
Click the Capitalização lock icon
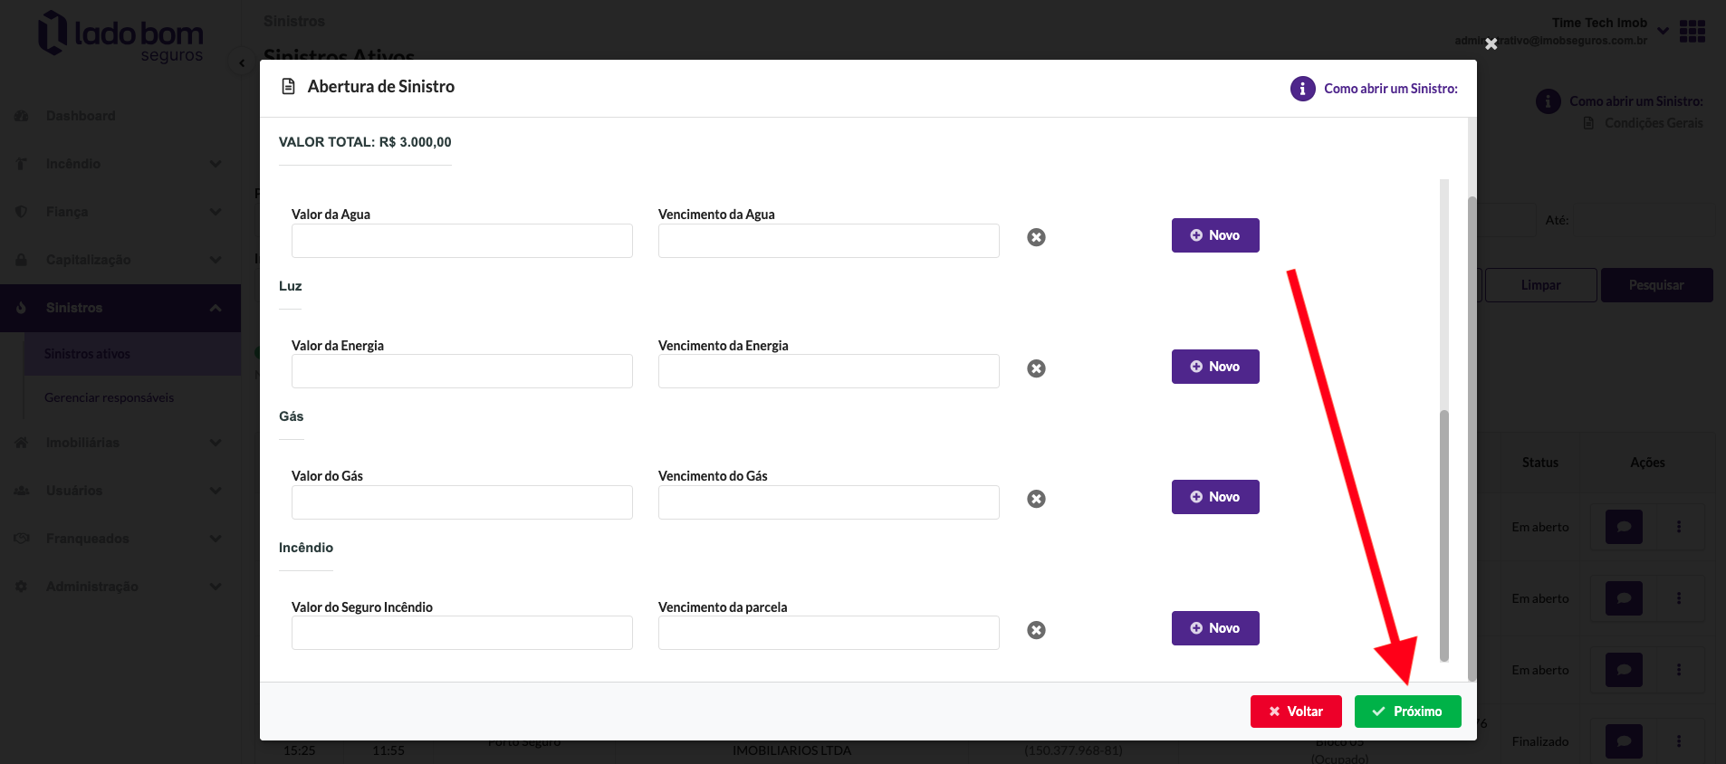click(x=22, y=260)
